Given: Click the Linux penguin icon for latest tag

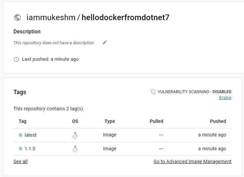Looking at the screenshot, I should tap(75, 135).
